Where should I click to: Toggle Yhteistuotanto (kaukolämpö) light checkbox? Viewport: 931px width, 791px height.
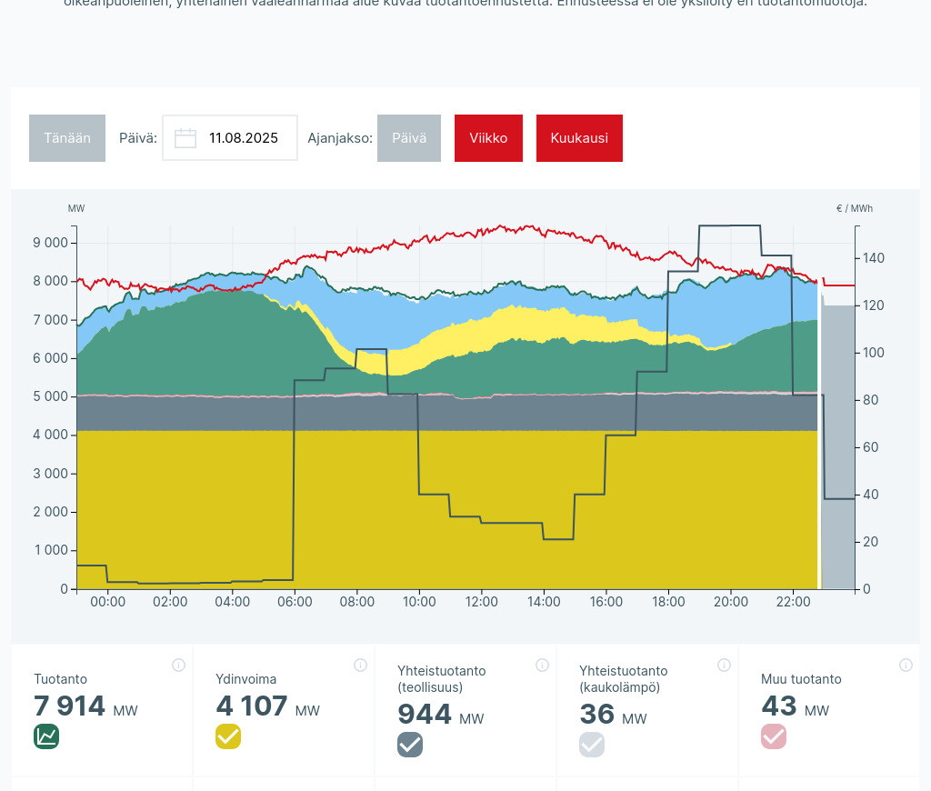[592, 745]
